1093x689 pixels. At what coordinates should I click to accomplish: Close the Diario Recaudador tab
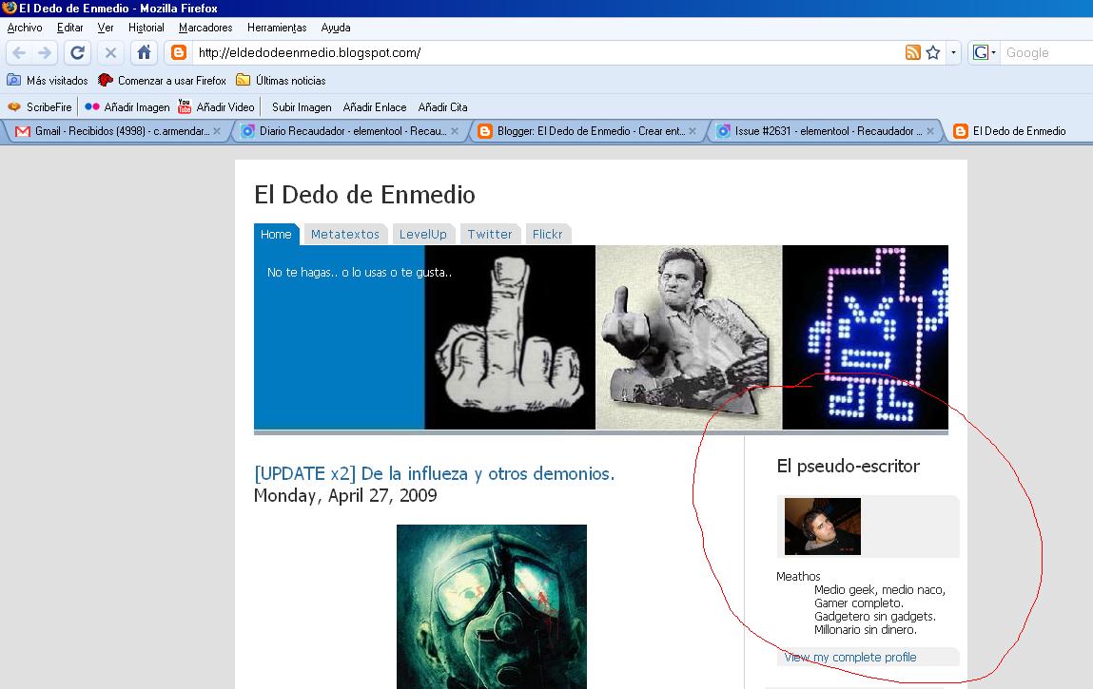pyautogui.click(x=455, y=131)
